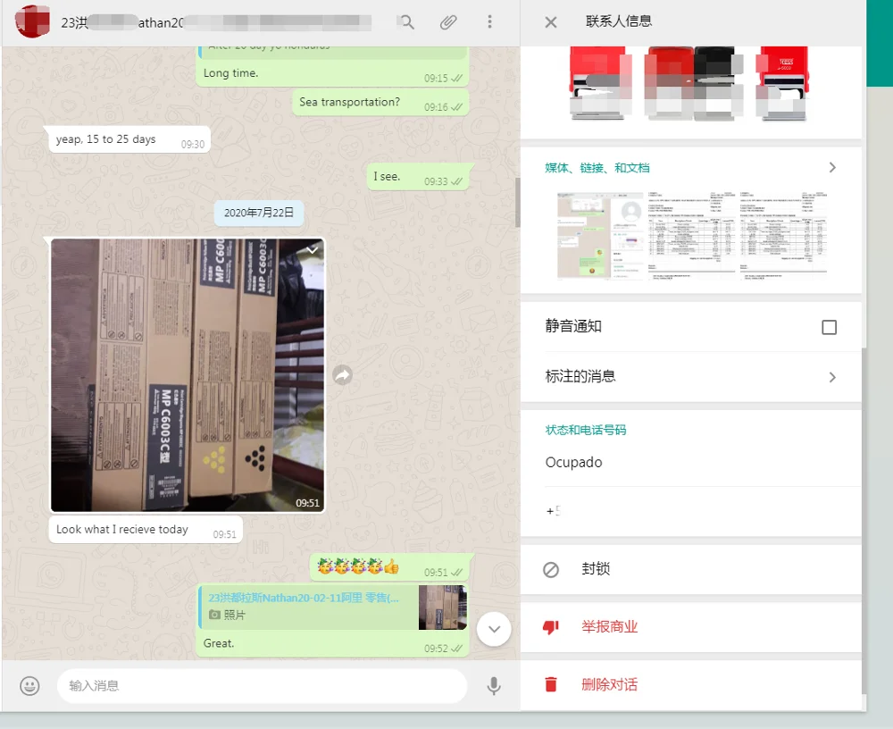Click the block circle icon
893x729 pixels.
(x=551, y=569)
